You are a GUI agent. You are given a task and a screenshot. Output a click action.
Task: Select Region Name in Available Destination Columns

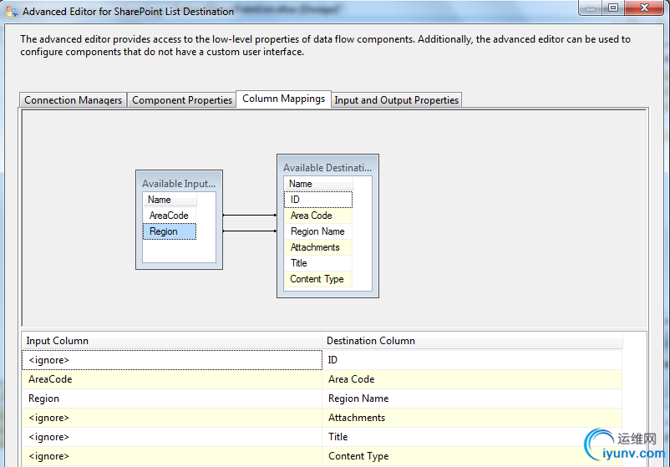318,231
